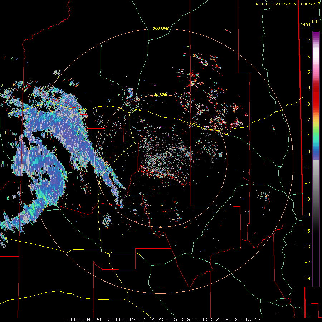Pick the purple top of the color bar
The width and height of the screenshot is (322, 322).
click(316, 35)
